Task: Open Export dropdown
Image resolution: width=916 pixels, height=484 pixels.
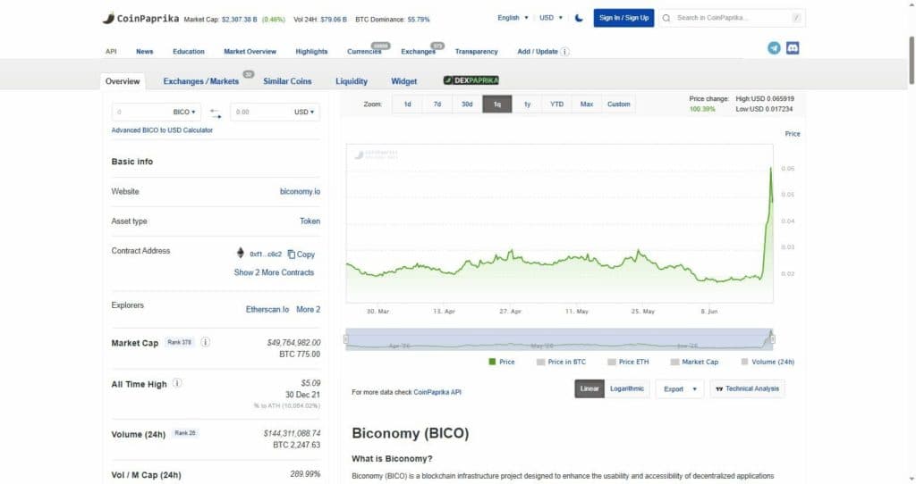Action: (x=680, y=389)
